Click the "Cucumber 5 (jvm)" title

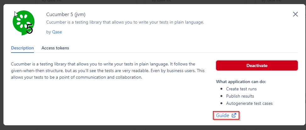click(66, 14)
